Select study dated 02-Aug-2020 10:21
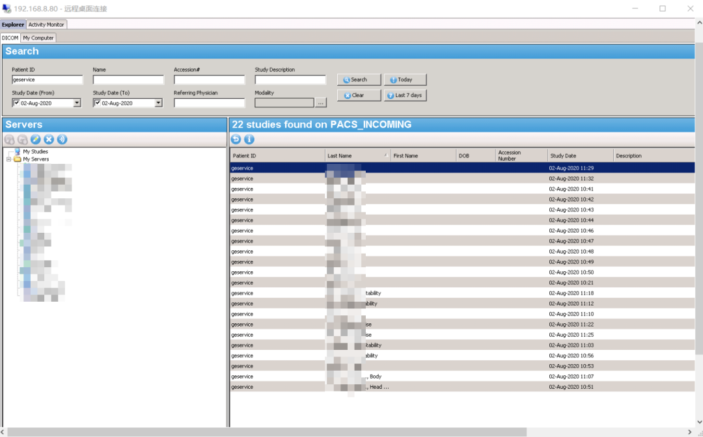This screenshot has width=703, height=437. [x=462, y=282]
